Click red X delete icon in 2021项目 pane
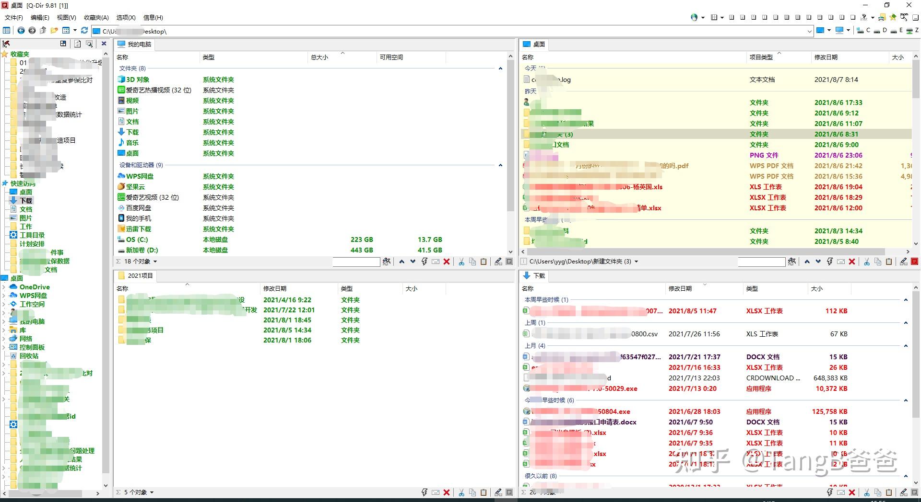The height and width of the screenshot is (502, 921). coord(447,492)
